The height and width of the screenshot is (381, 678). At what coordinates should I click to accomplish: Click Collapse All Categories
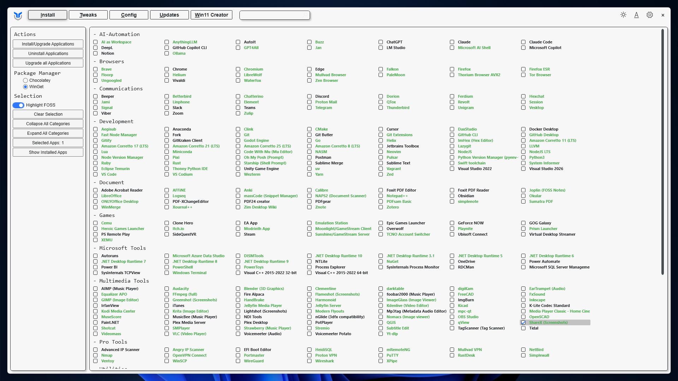[x=48, y=124]
